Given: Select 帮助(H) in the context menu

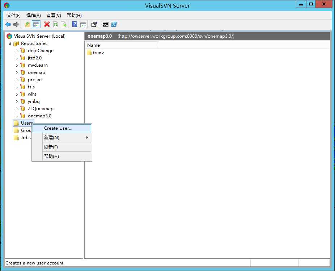Looking at the screenshot, I should [62, 157].
